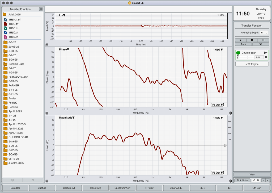The height and width of the screenshot is (193, 272).
Task: Stop the measurement with the stop button
Action: [x=252, y=40]
